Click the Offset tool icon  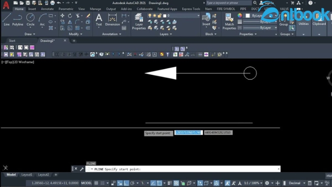tap(88, 28)
